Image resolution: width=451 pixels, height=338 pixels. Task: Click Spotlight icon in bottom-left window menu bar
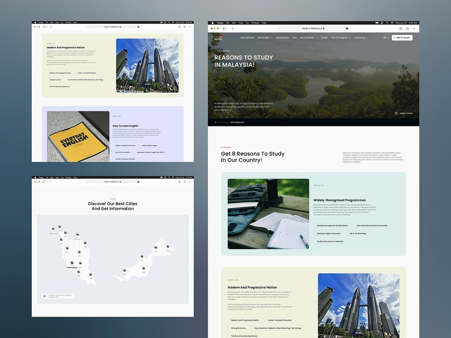pos(169,177)
